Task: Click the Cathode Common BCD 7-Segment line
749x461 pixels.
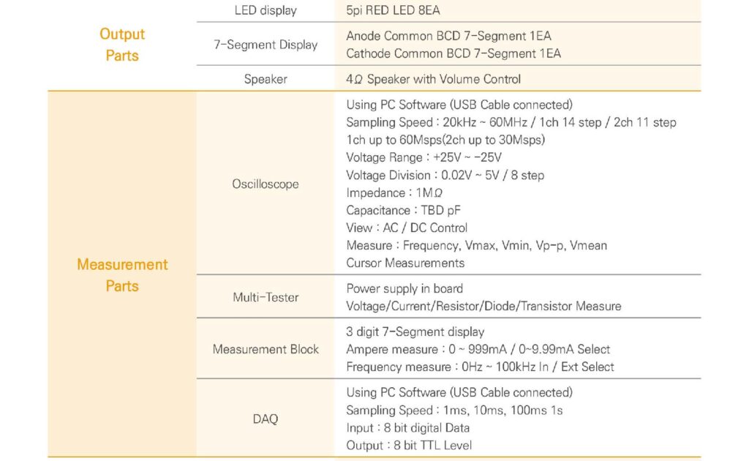Action: coord(453,53)
